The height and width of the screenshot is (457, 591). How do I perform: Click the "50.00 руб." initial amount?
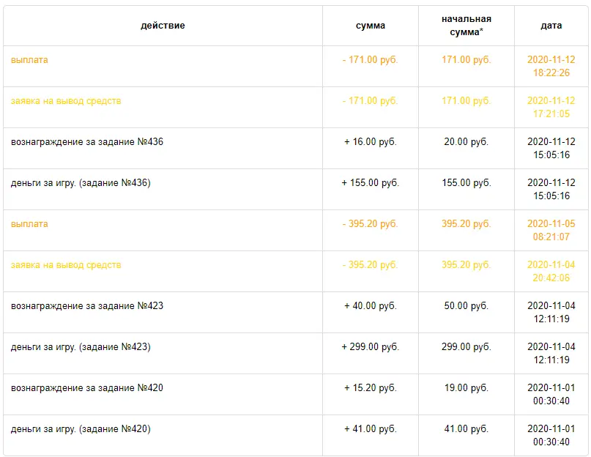[467, 306]
